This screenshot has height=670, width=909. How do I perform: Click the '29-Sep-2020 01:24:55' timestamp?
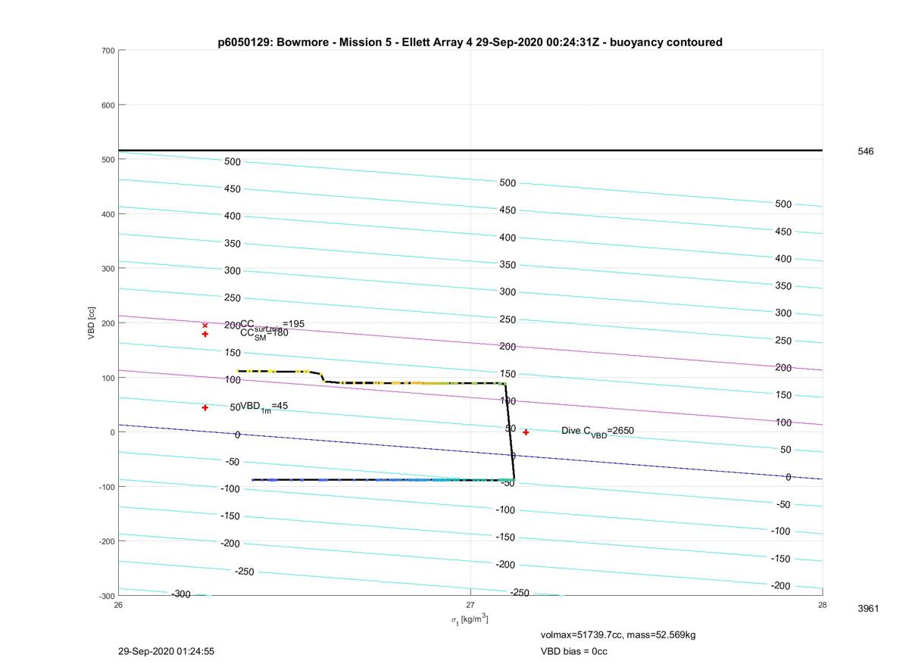click(x=166, y=651)
